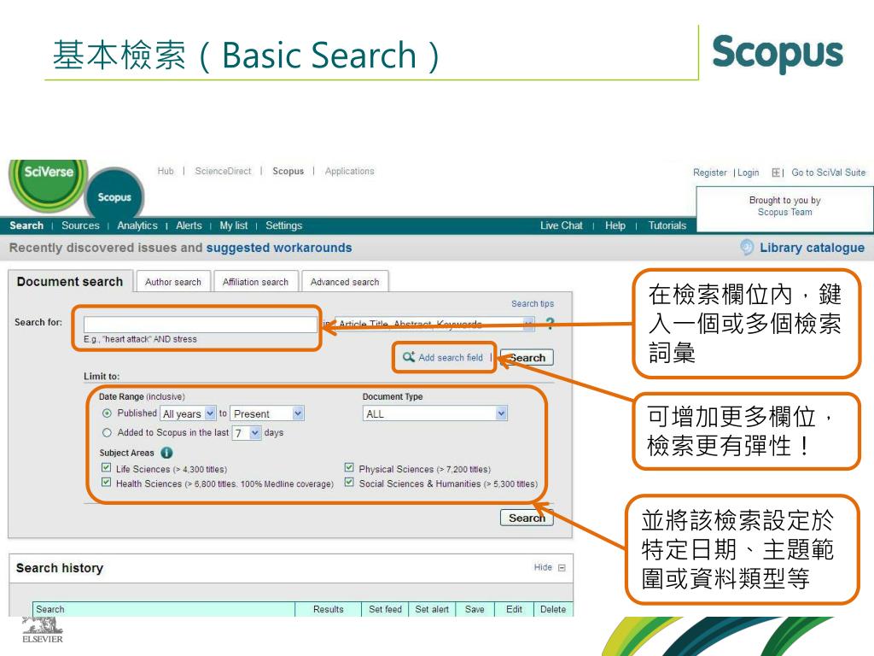Viewport: 874px width, 656px height.
Task: Select the Published radio button
Action: click(x=107, y=413)
